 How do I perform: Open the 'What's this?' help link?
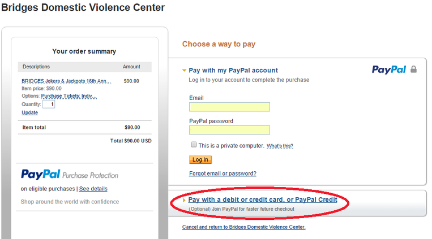(x=280, y=146)
